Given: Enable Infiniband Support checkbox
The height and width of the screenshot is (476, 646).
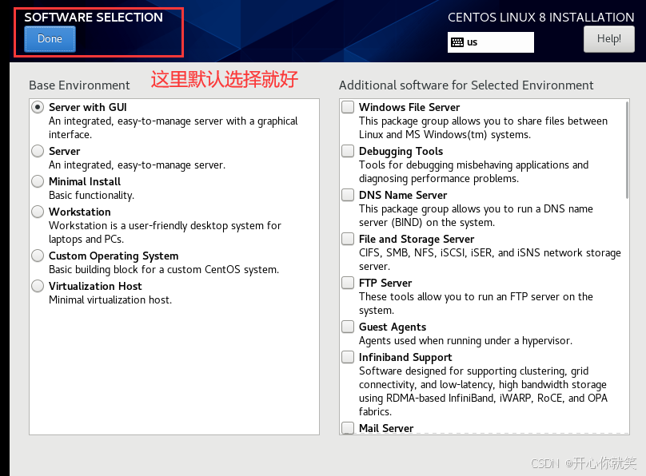Looking at the screenshot, I should tap(348, 357).
